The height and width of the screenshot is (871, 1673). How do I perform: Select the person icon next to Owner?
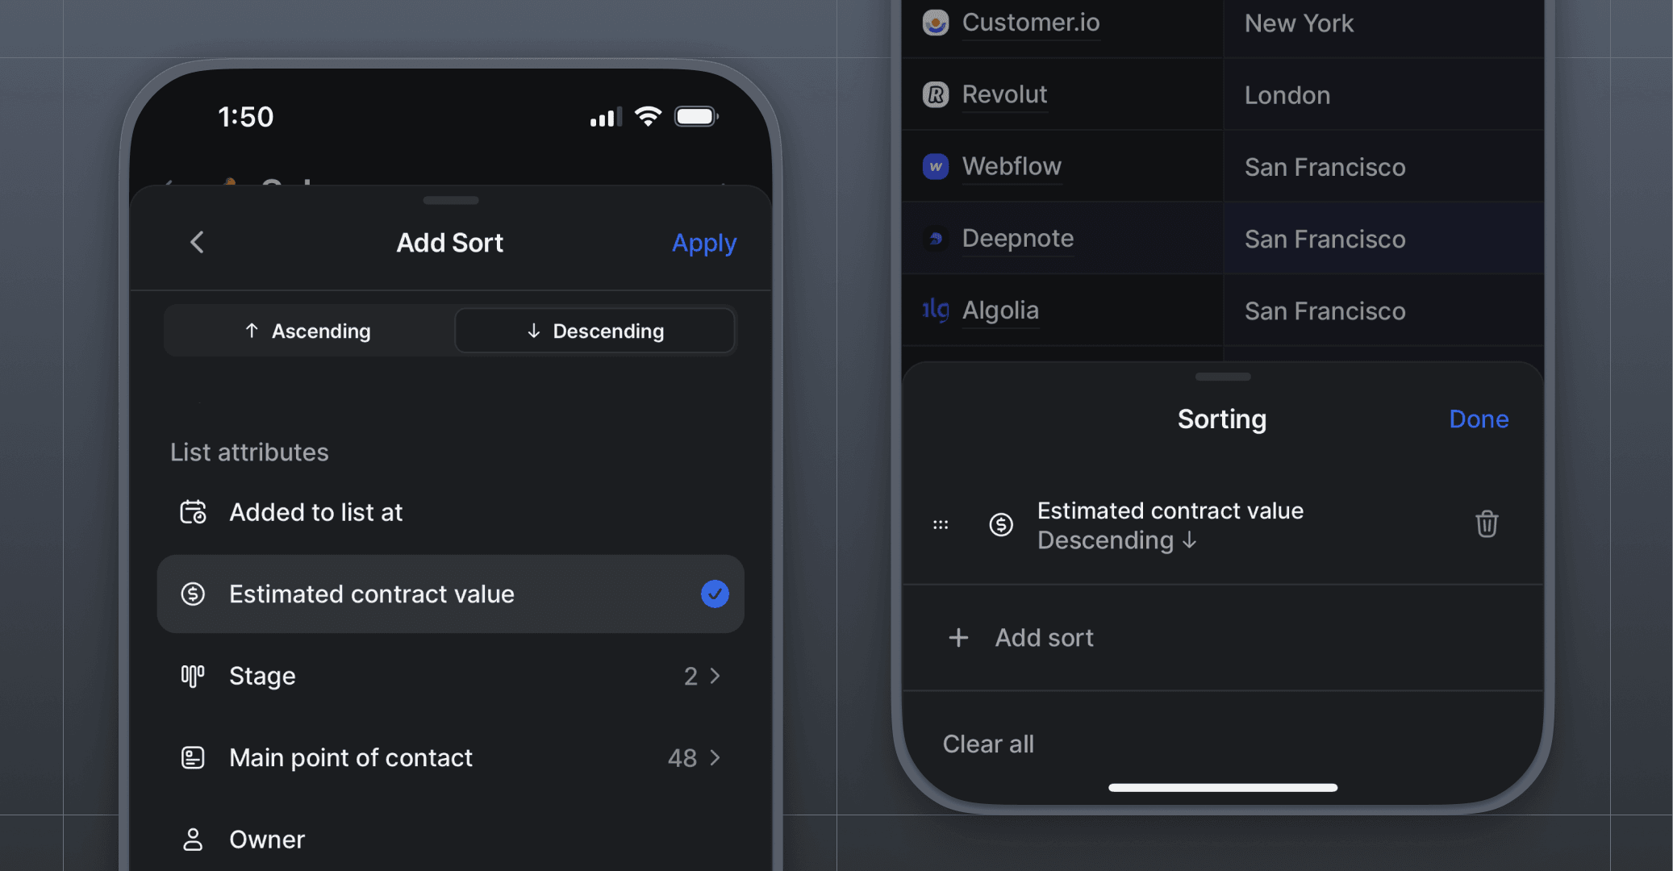(192, 839)
